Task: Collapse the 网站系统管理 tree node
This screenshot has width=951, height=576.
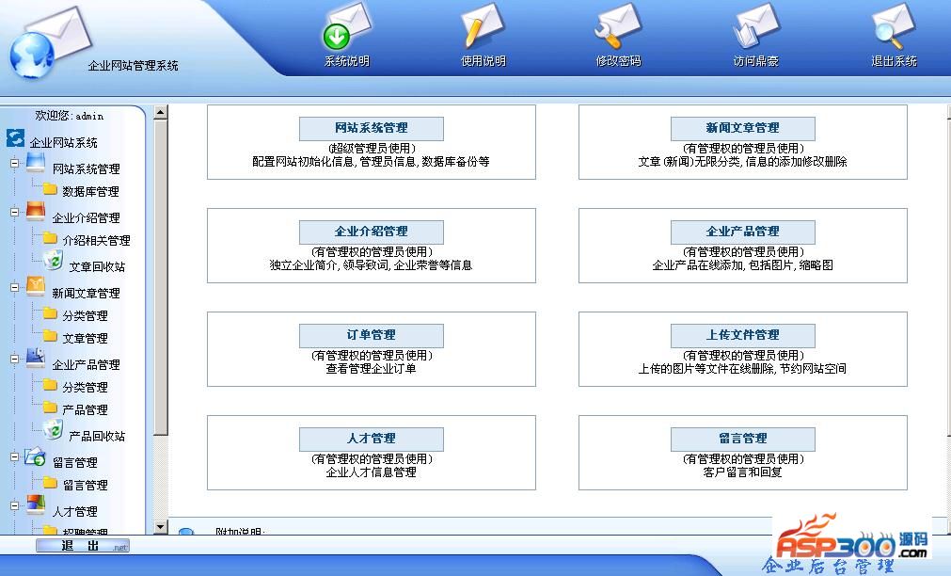Action: [14, 163]
